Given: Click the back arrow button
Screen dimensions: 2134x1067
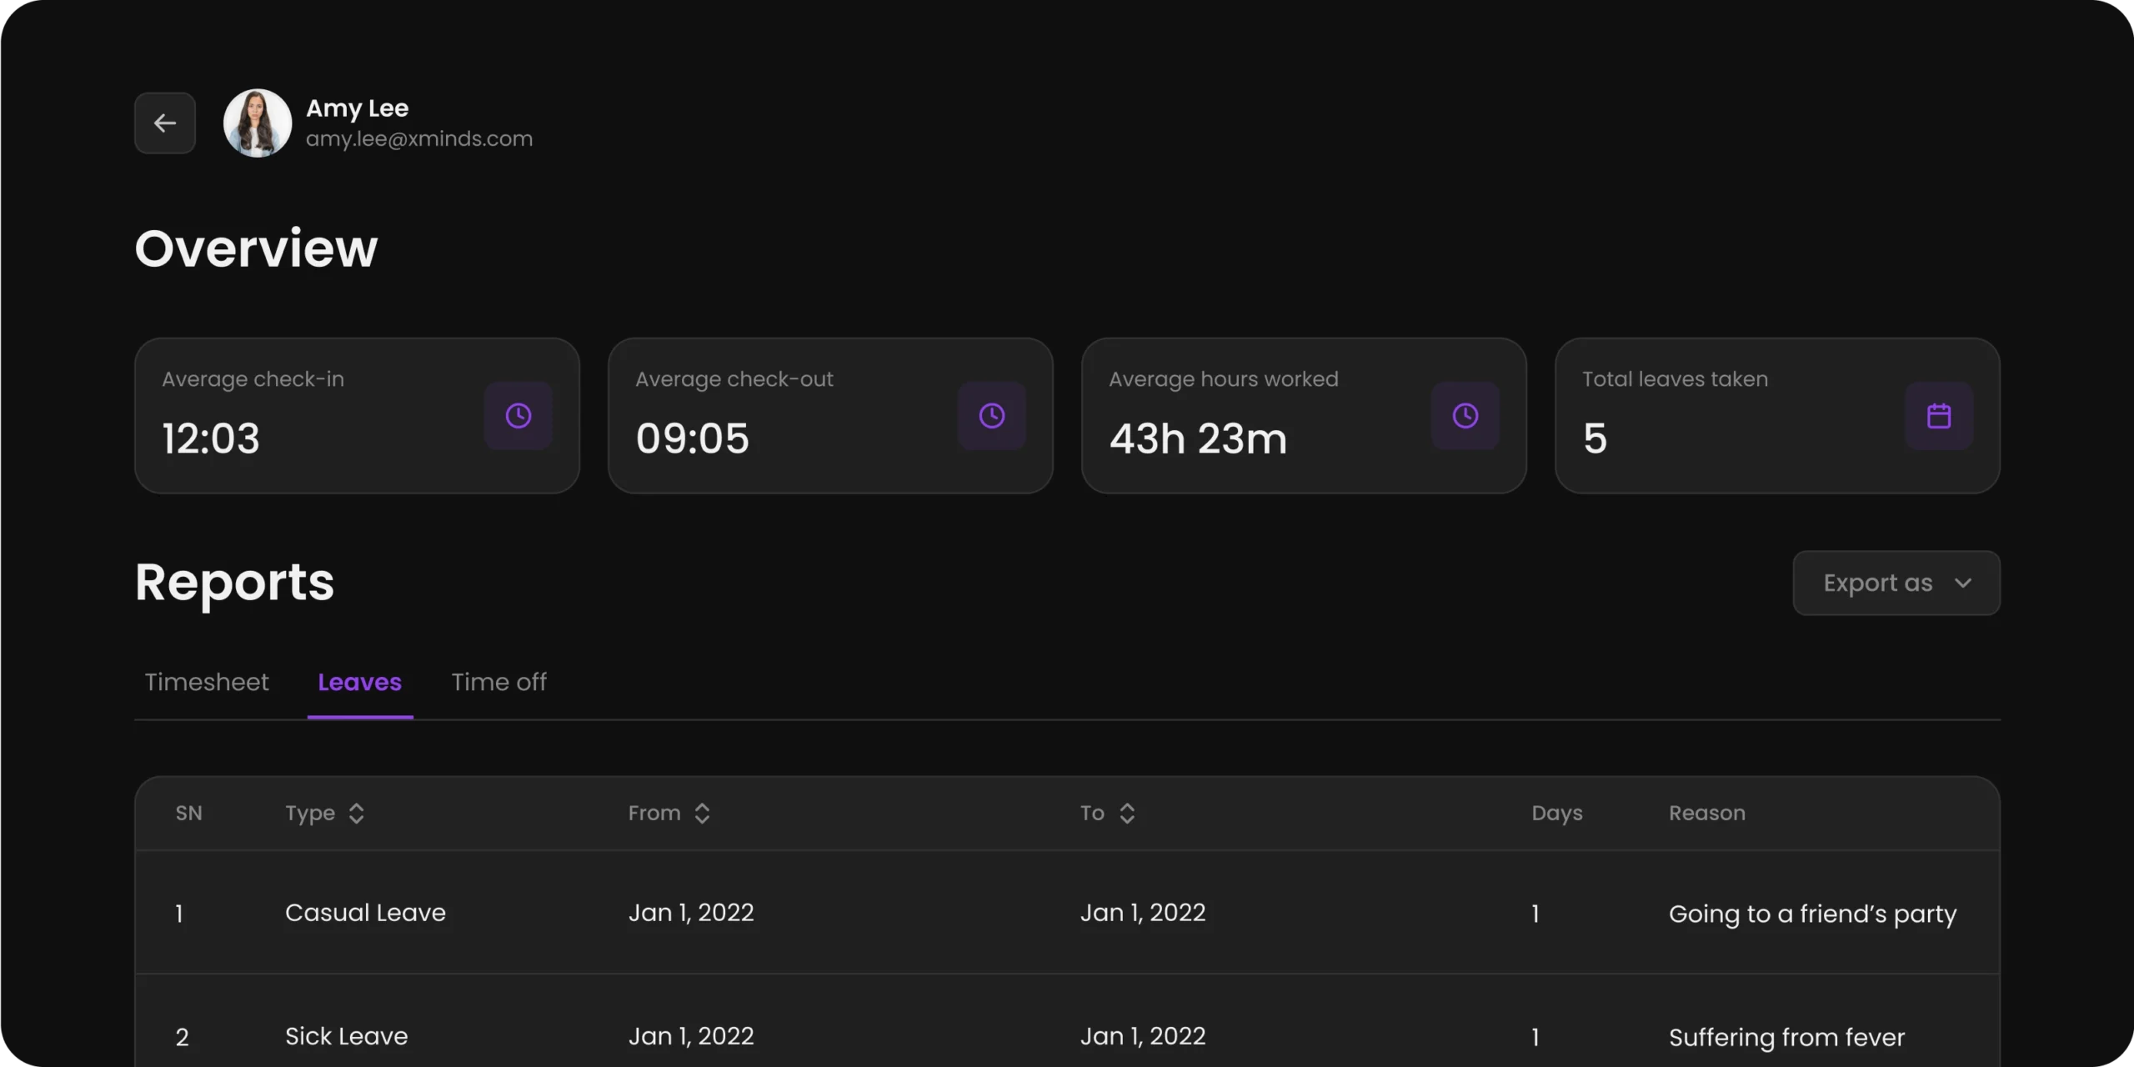Looking at the screenshot, I should 165,123.
